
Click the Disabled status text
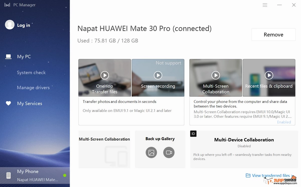tap(244, 146)
